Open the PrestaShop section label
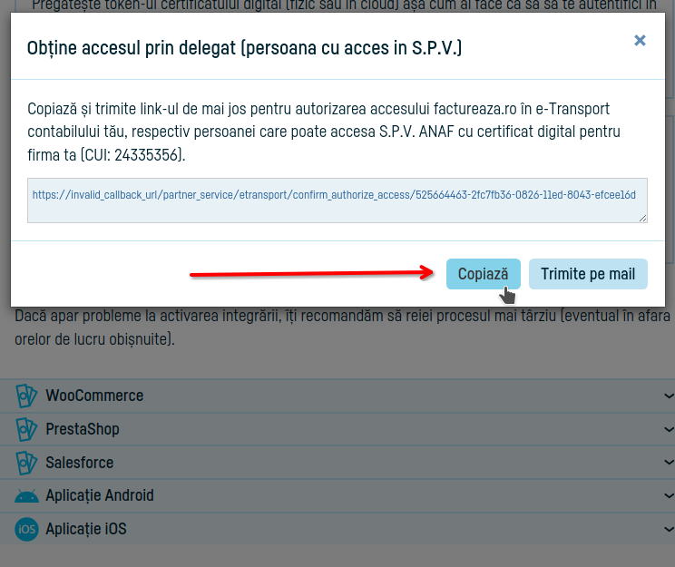 (x=83, y=429)
